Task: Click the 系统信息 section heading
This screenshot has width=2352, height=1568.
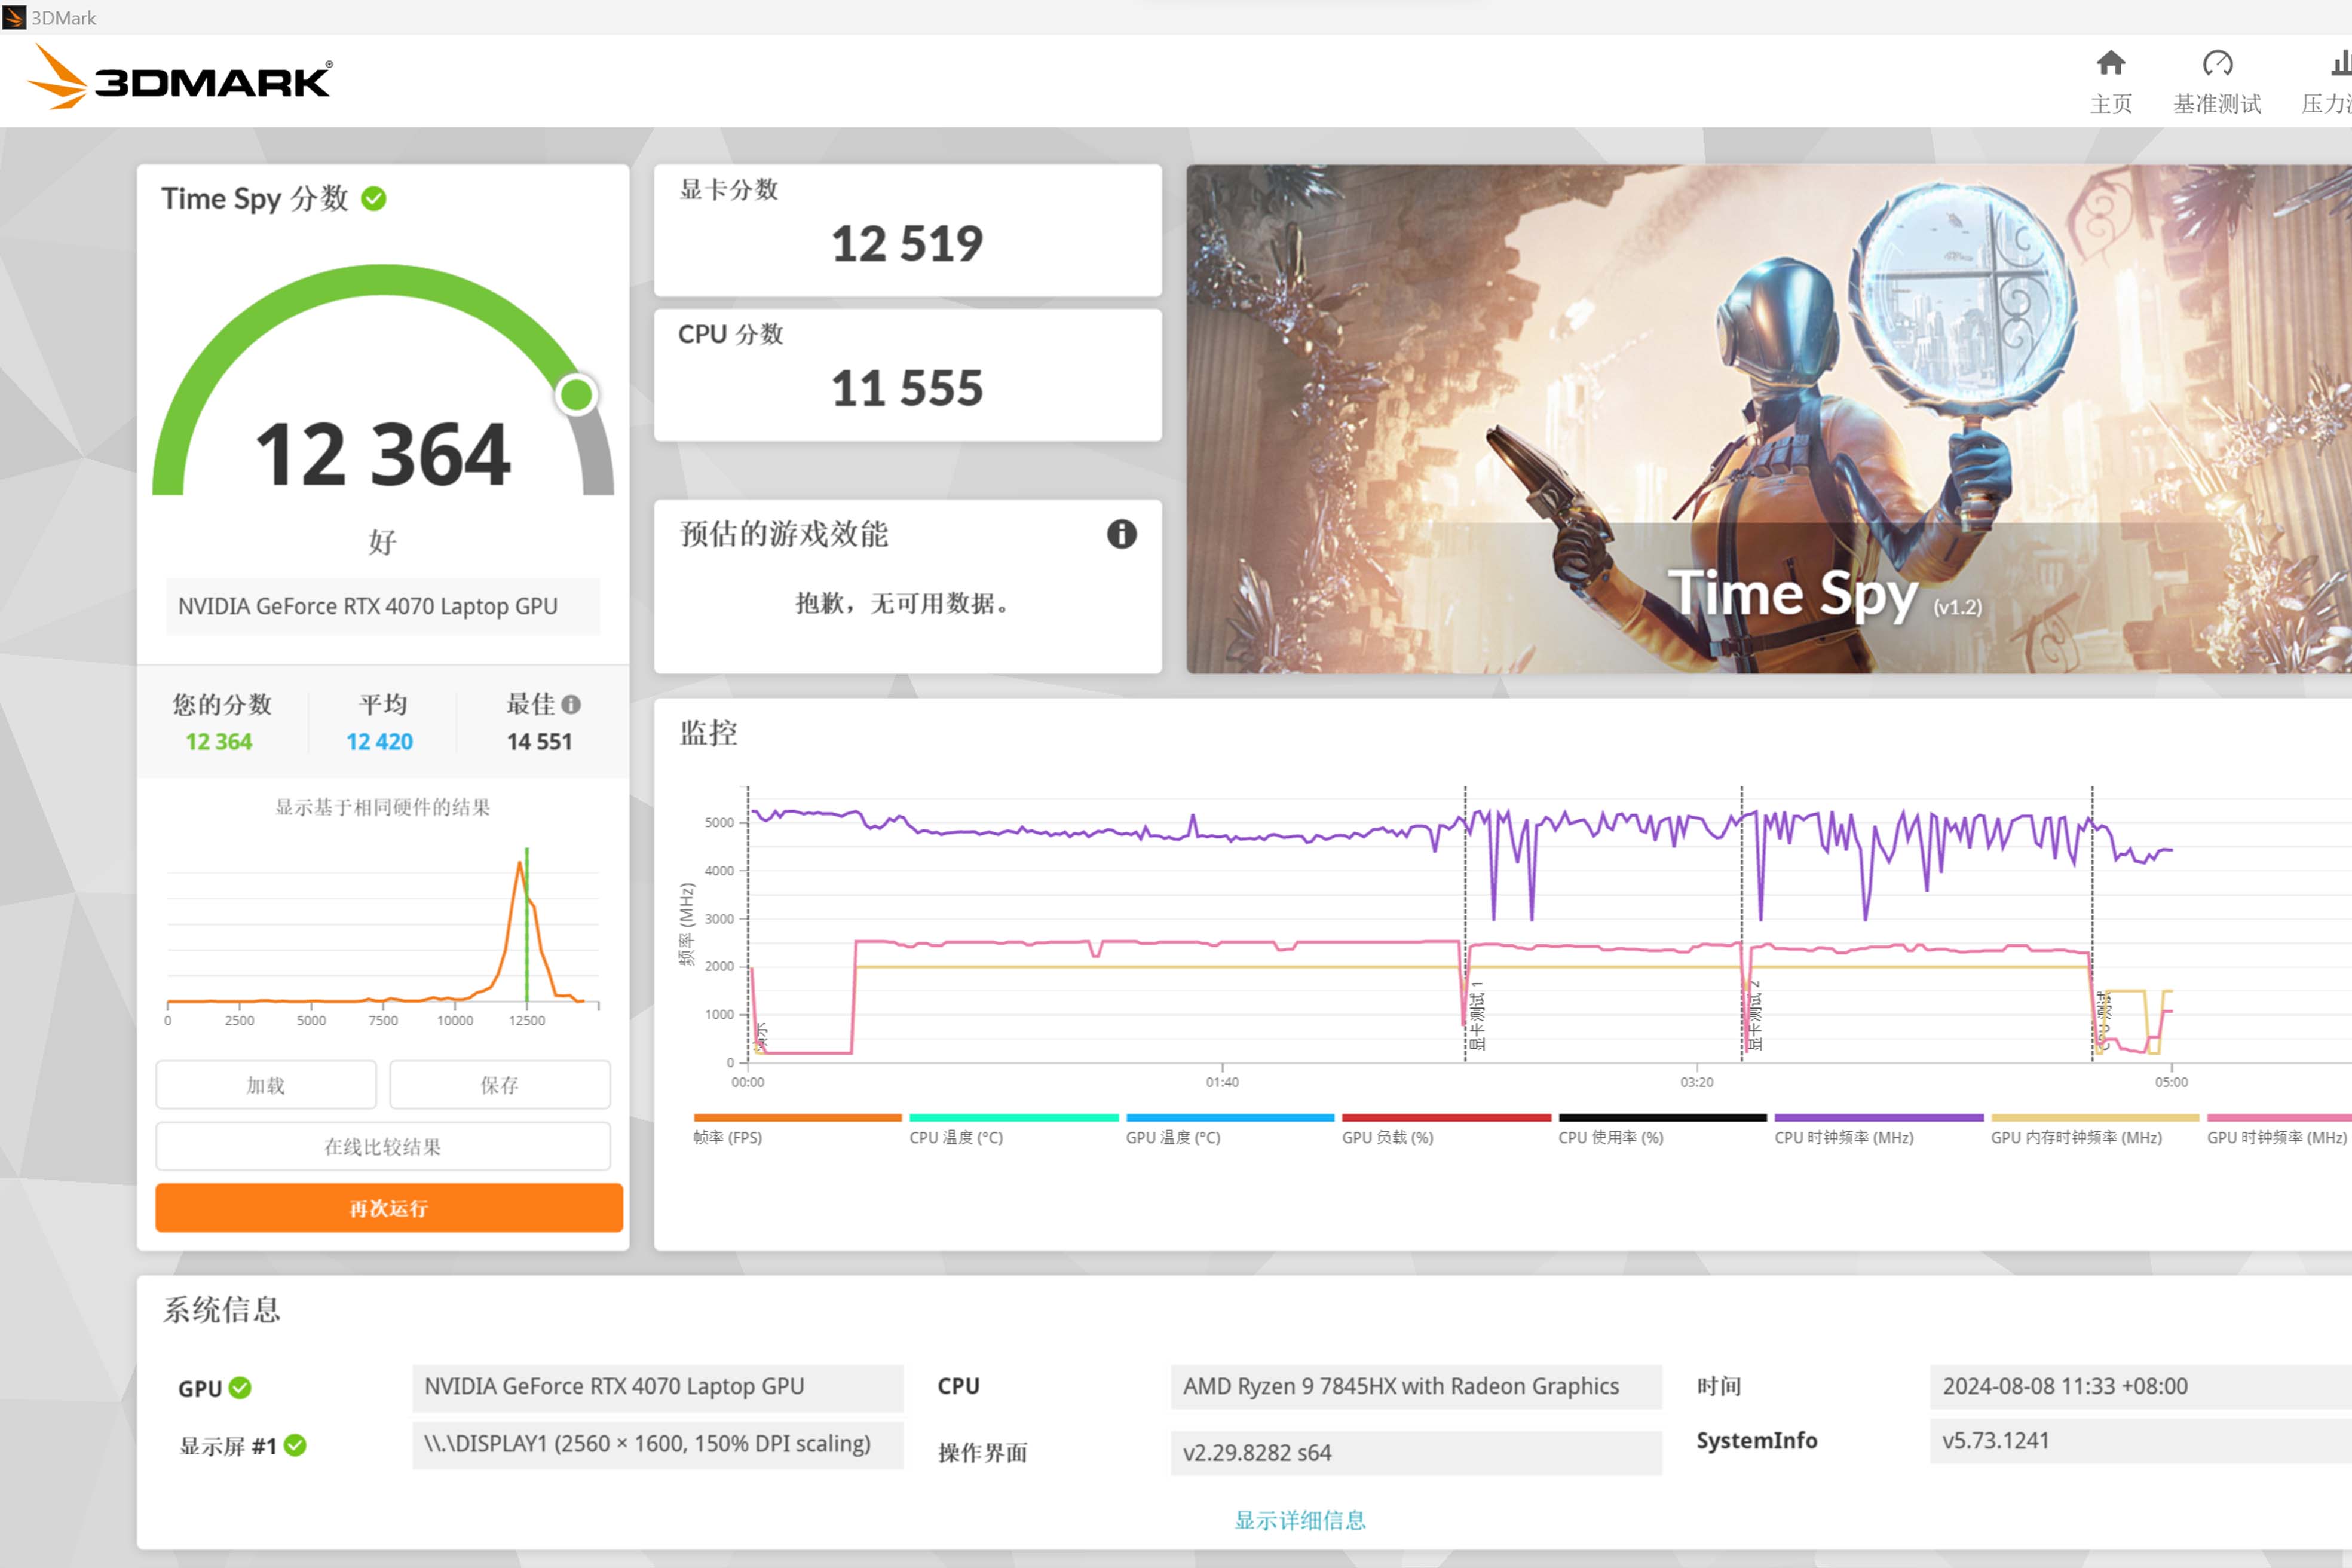Action: pyautogui.click(x=222, y=1309)
